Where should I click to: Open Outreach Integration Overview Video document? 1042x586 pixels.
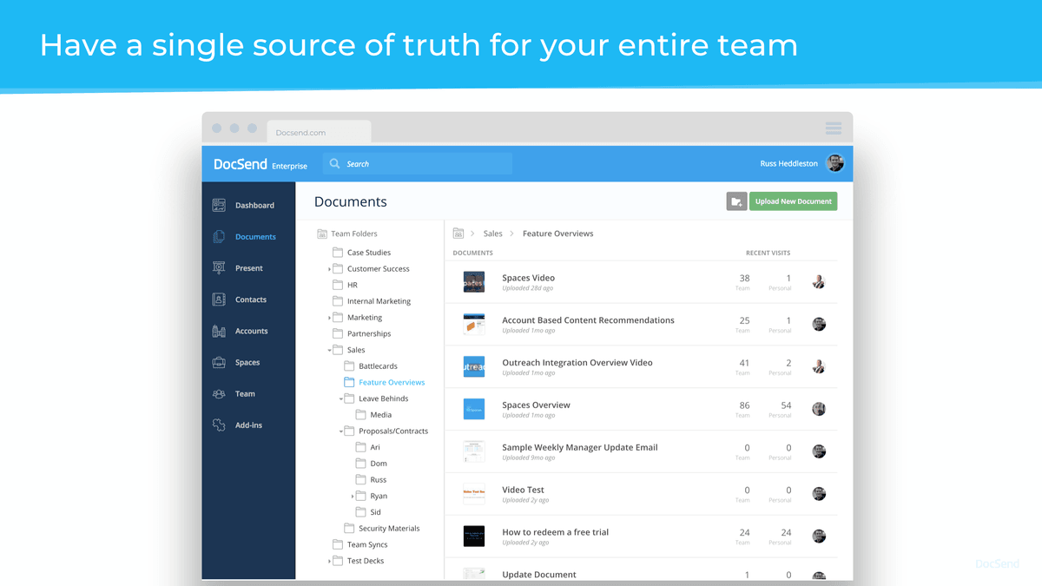tap(577, 363)
